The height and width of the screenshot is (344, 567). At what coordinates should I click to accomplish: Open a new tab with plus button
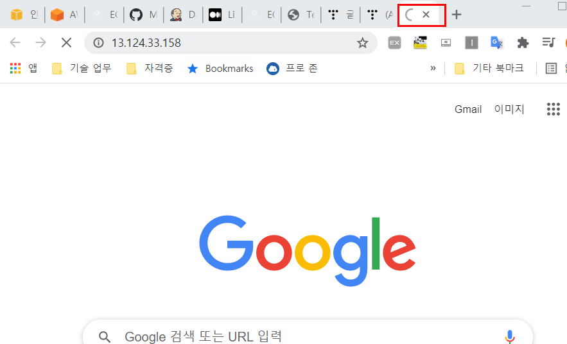click(x=457, y=15)
